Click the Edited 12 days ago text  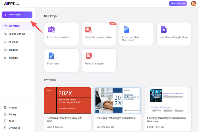[105, 127]
